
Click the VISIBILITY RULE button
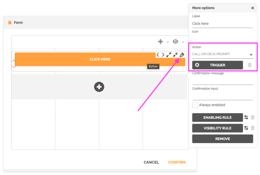(218, 128)
